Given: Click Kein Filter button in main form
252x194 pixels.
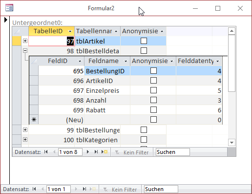Looking at the screenshot, I should click(x=120, y=190).
